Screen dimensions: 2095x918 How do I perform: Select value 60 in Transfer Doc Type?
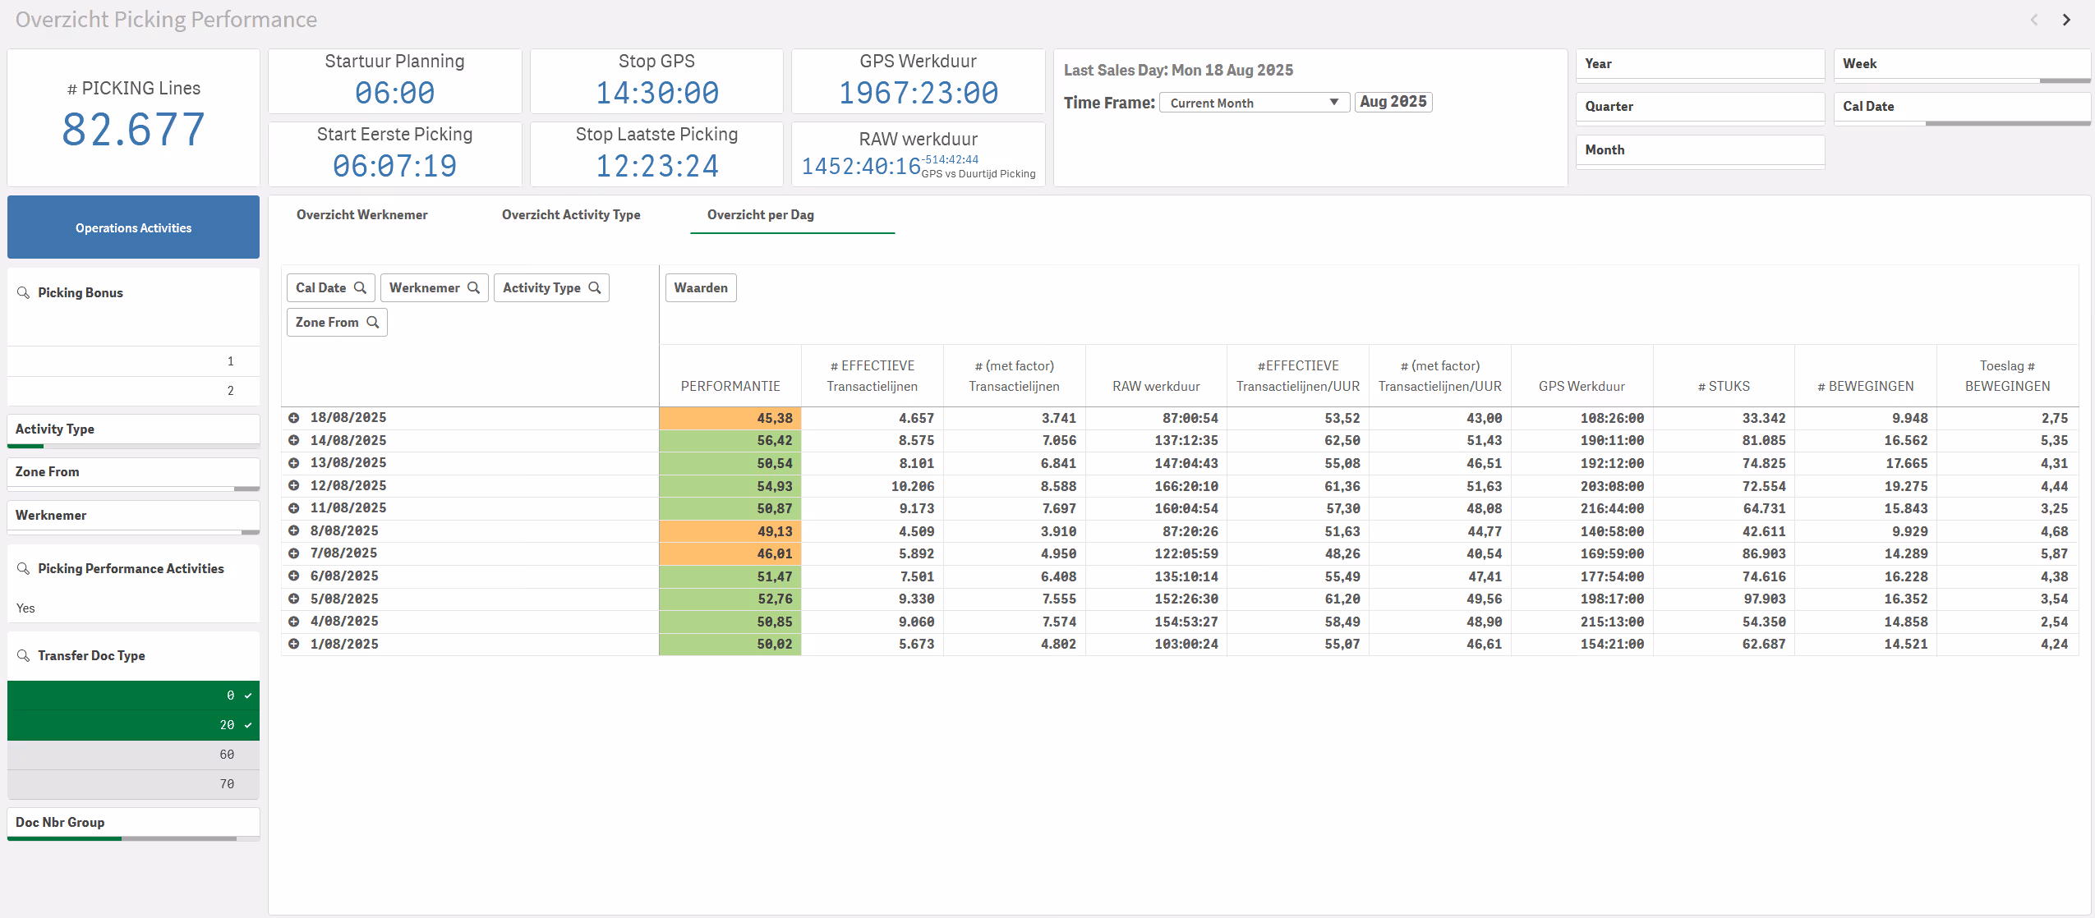coord(133,755)
